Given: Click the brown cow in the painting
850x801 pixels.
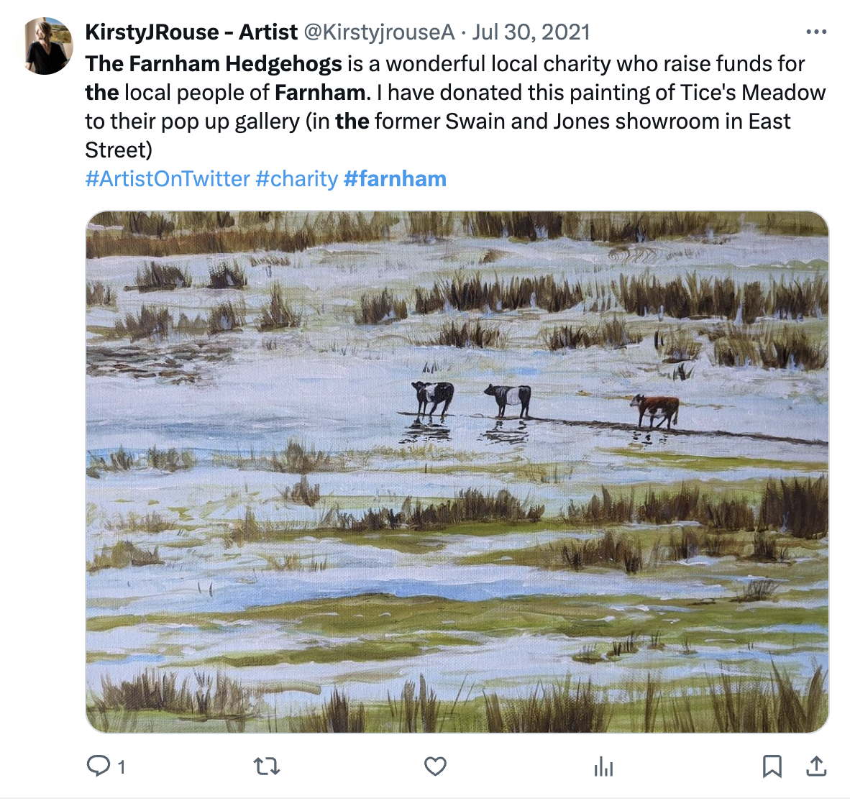Looking at the screenshot, I should point(655,411).
